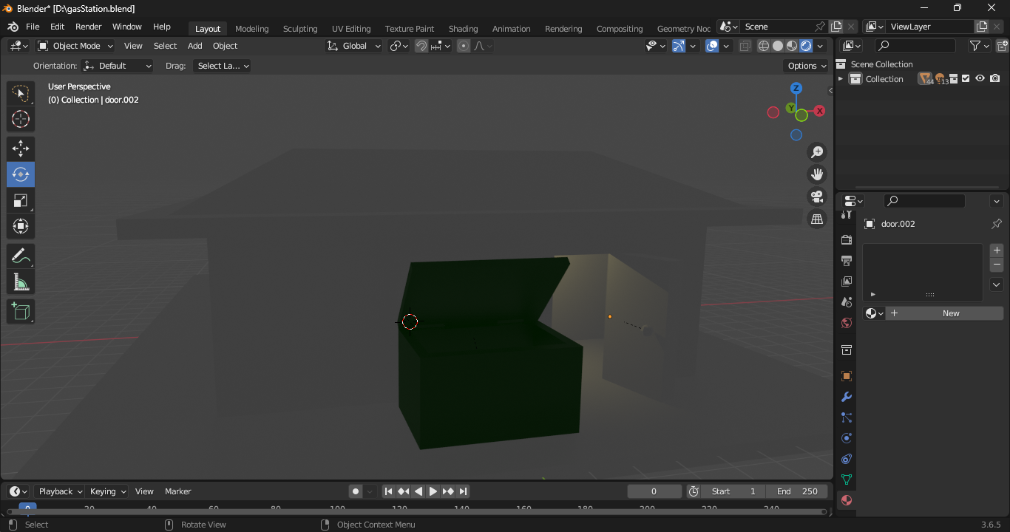This screenshot has height=532, width=1010.
Task: Hide Collection using eye icon
Action: [980, 79]
